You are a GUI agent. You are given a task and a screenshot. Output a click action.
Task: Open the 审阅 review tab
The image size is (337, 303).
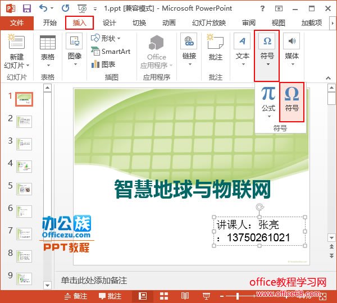coord(249,23)
